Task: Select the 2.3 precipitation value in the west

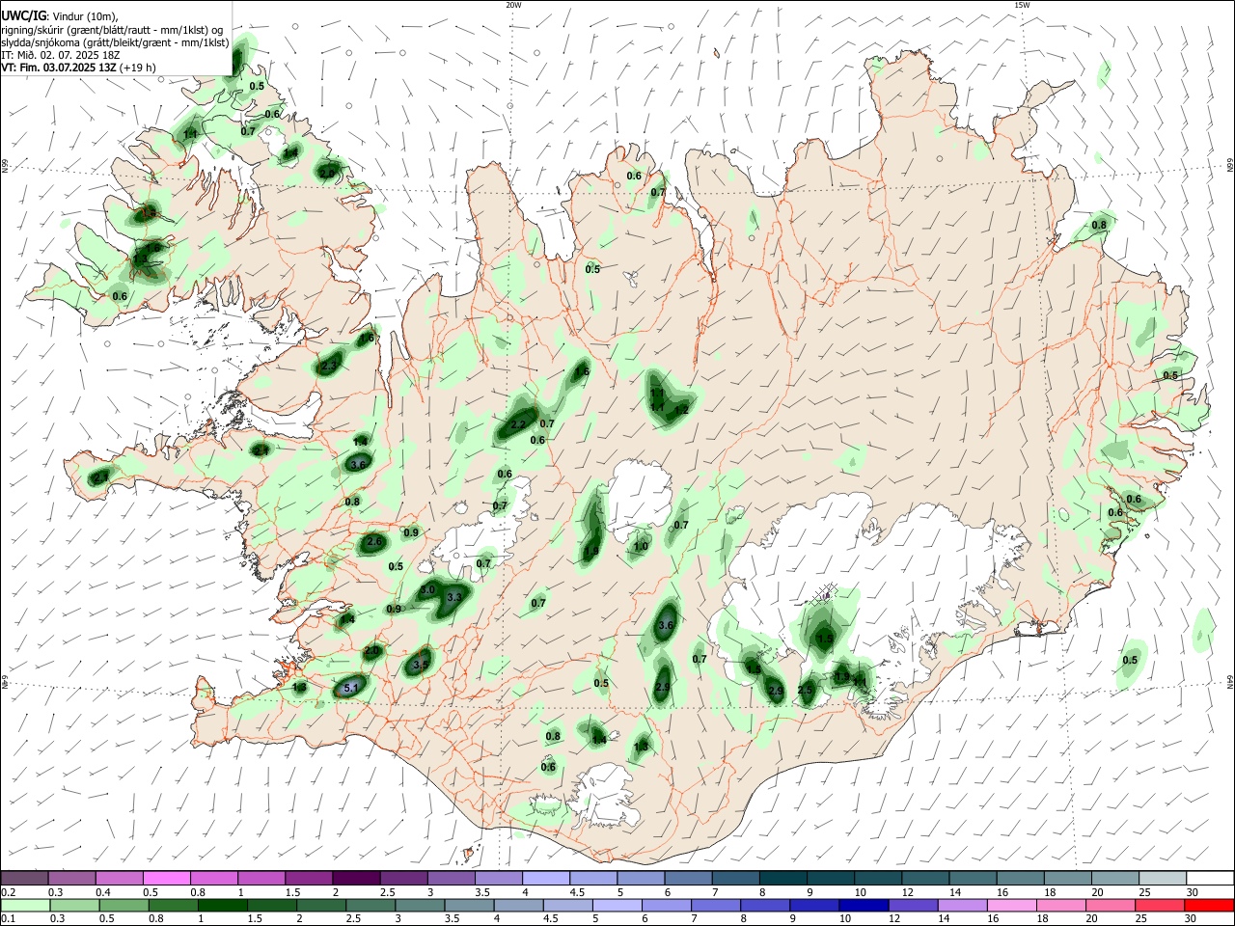Action: [329, 367]
